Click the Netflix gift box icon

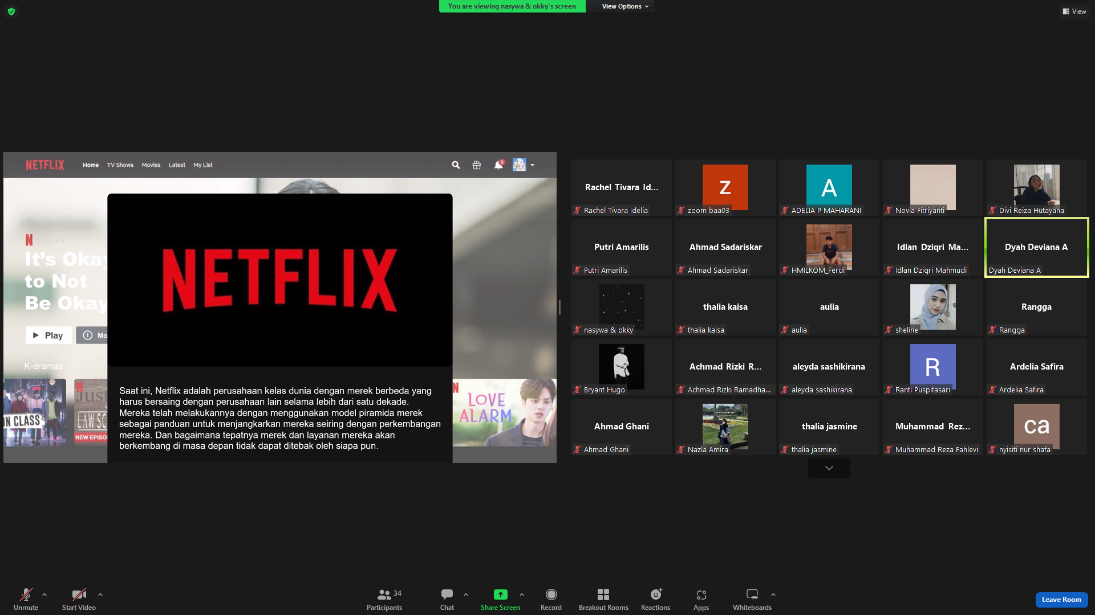[x=477, y=165]
